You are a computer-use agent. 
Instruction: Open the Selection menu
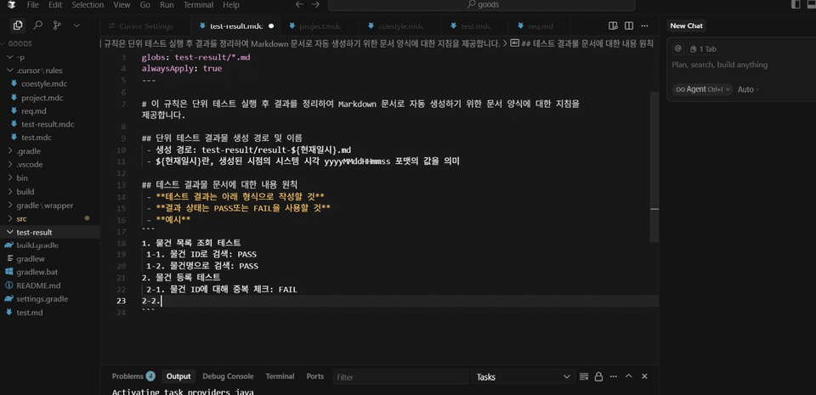click(88, 5)
